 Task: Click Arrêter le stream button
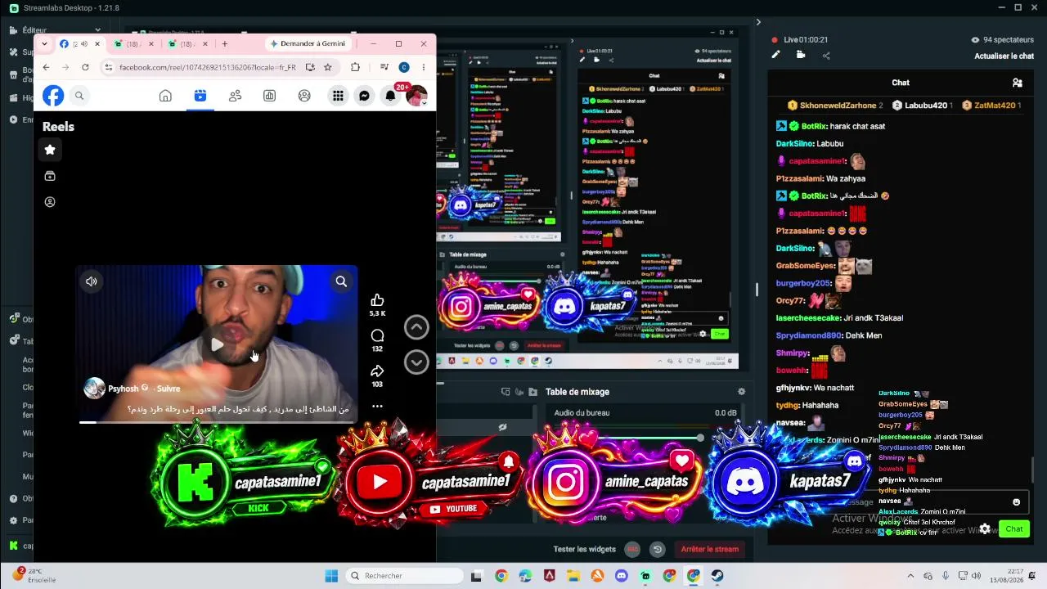click(710, 549)
